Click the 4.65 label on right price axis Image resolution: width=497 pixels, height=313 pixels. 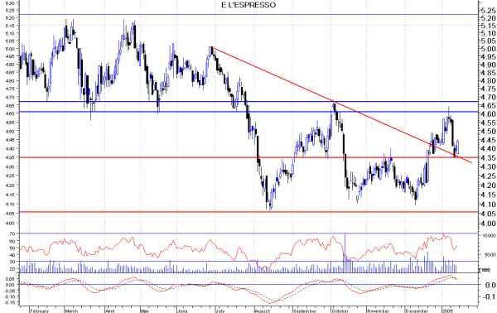tap(488, 105)
